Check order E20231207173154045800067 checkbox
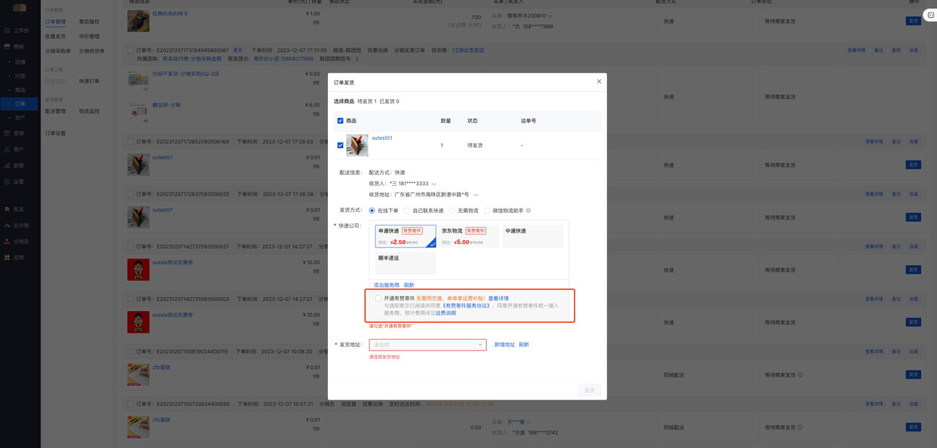The height and width of the screenshot is (448, 937). click(x=130, y=51)
